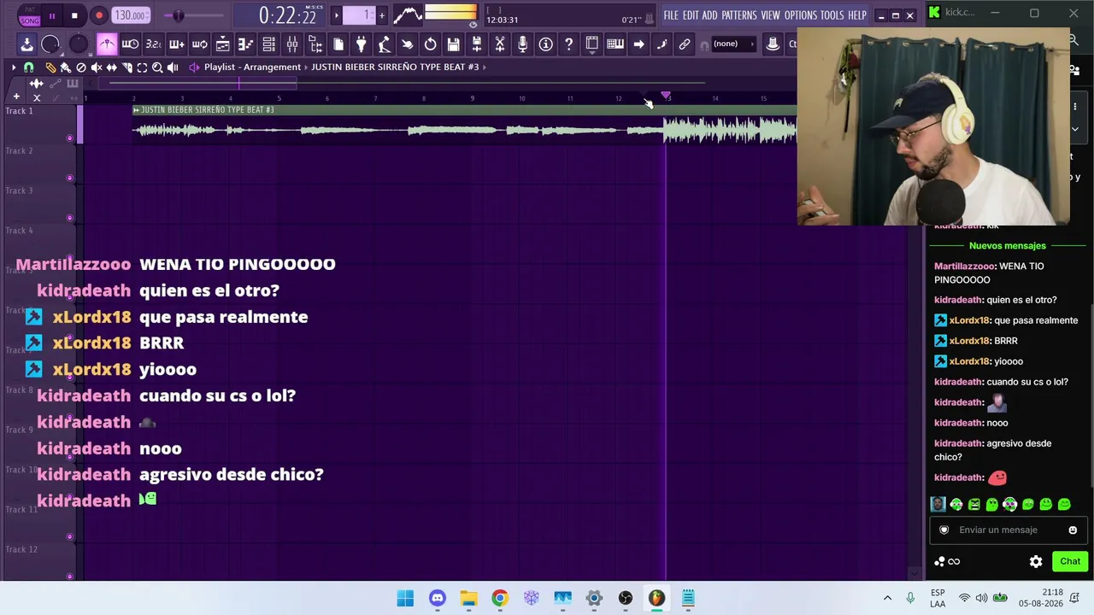Toggle the 3.2.1 countdown before recording
The width and height of the screenshot is (1094, 615).
coord(153,44)
